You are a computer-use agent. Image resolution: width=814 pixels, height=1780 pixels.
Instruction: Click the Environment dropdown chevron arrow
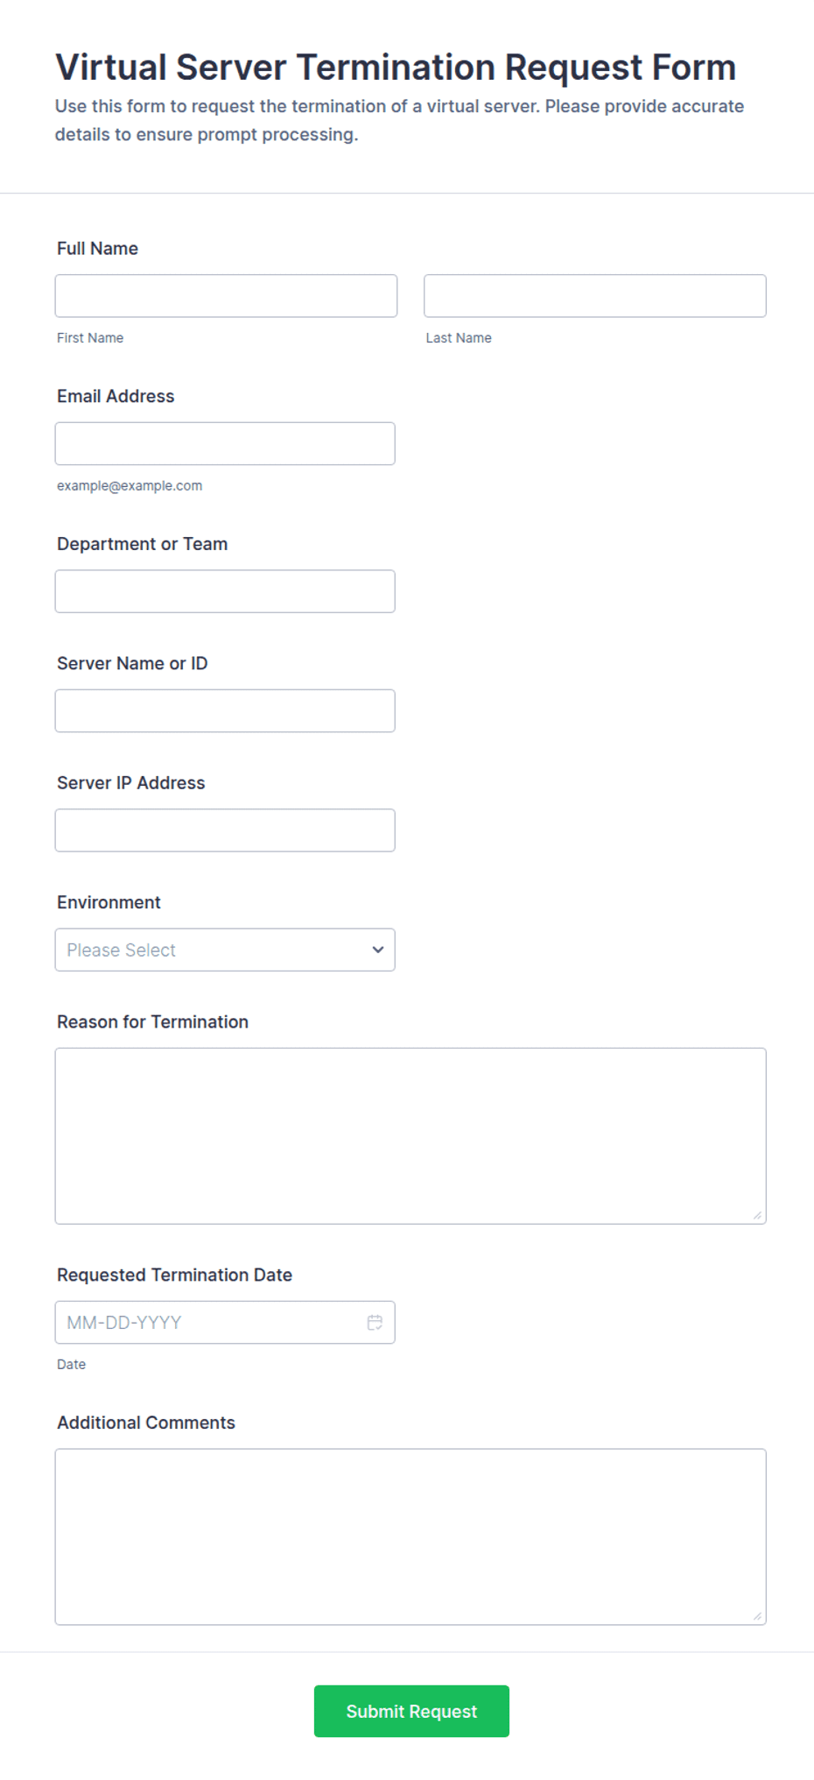tap(378, 950)
